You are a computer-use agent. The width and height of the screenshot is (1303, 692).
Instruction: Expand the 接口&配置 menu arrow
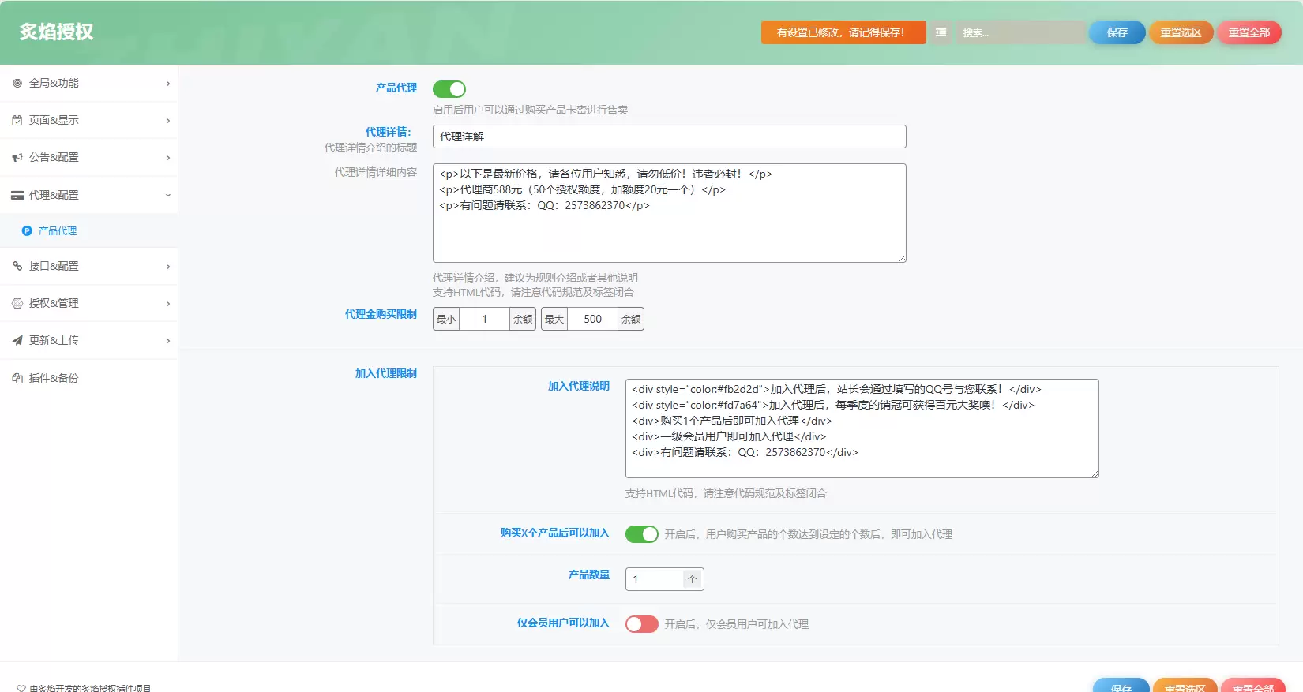(x=168, y=267)
